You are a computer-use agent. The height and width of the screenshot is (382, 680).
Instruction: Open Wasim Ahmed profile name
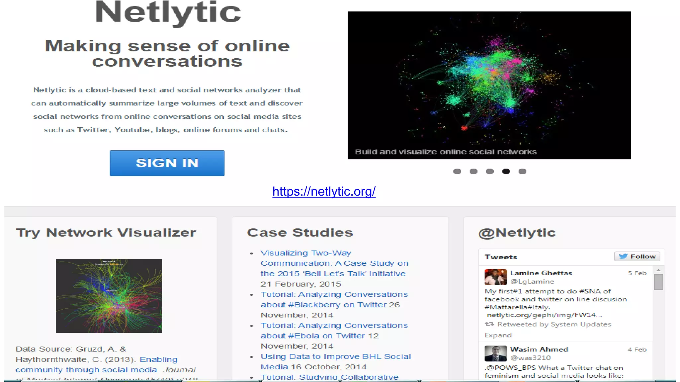click(539, 350)
